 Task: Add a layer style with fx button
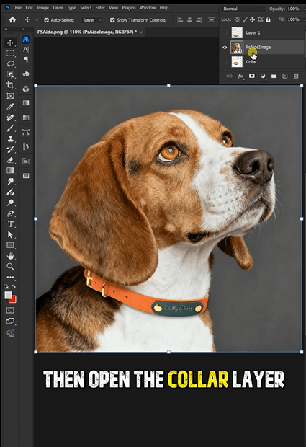[x=240, y=76]
